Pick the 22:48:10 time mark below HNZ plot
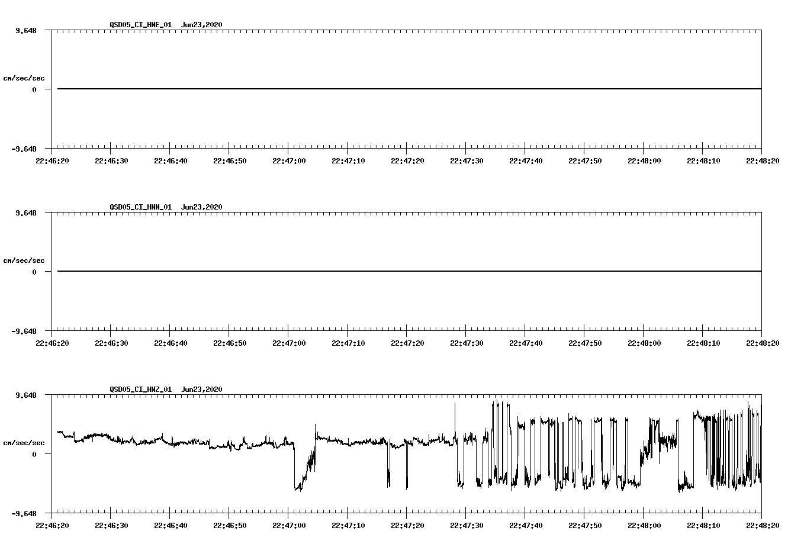This screenshot has height=547, width=804. [x=703, y=525]
